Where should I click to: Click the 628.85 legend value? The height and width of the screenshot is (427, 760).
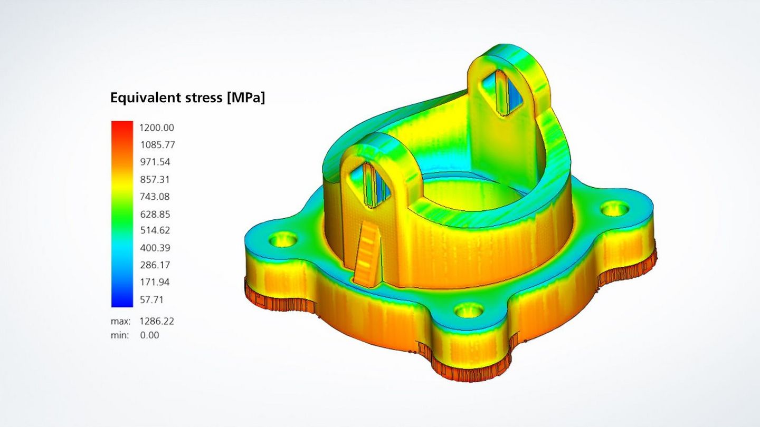[x=155, y=214]
